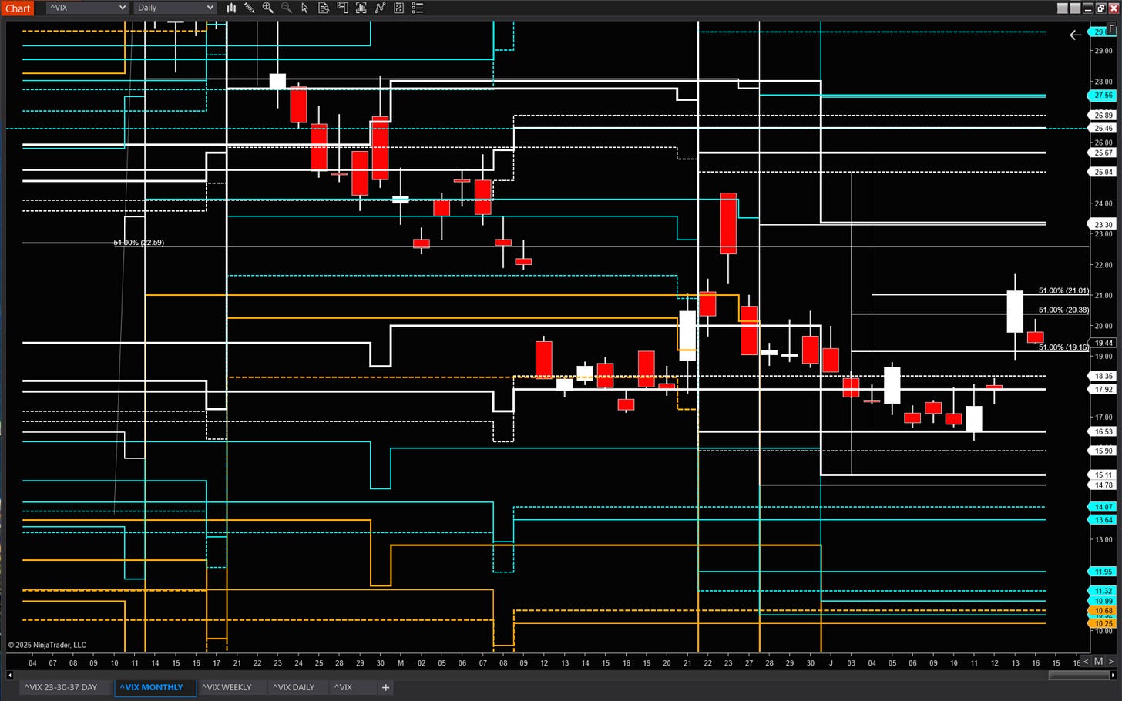Open the data box icon
Viewport: 1122px width, 701px height.
pyautogui.click(x=324, y=8)
